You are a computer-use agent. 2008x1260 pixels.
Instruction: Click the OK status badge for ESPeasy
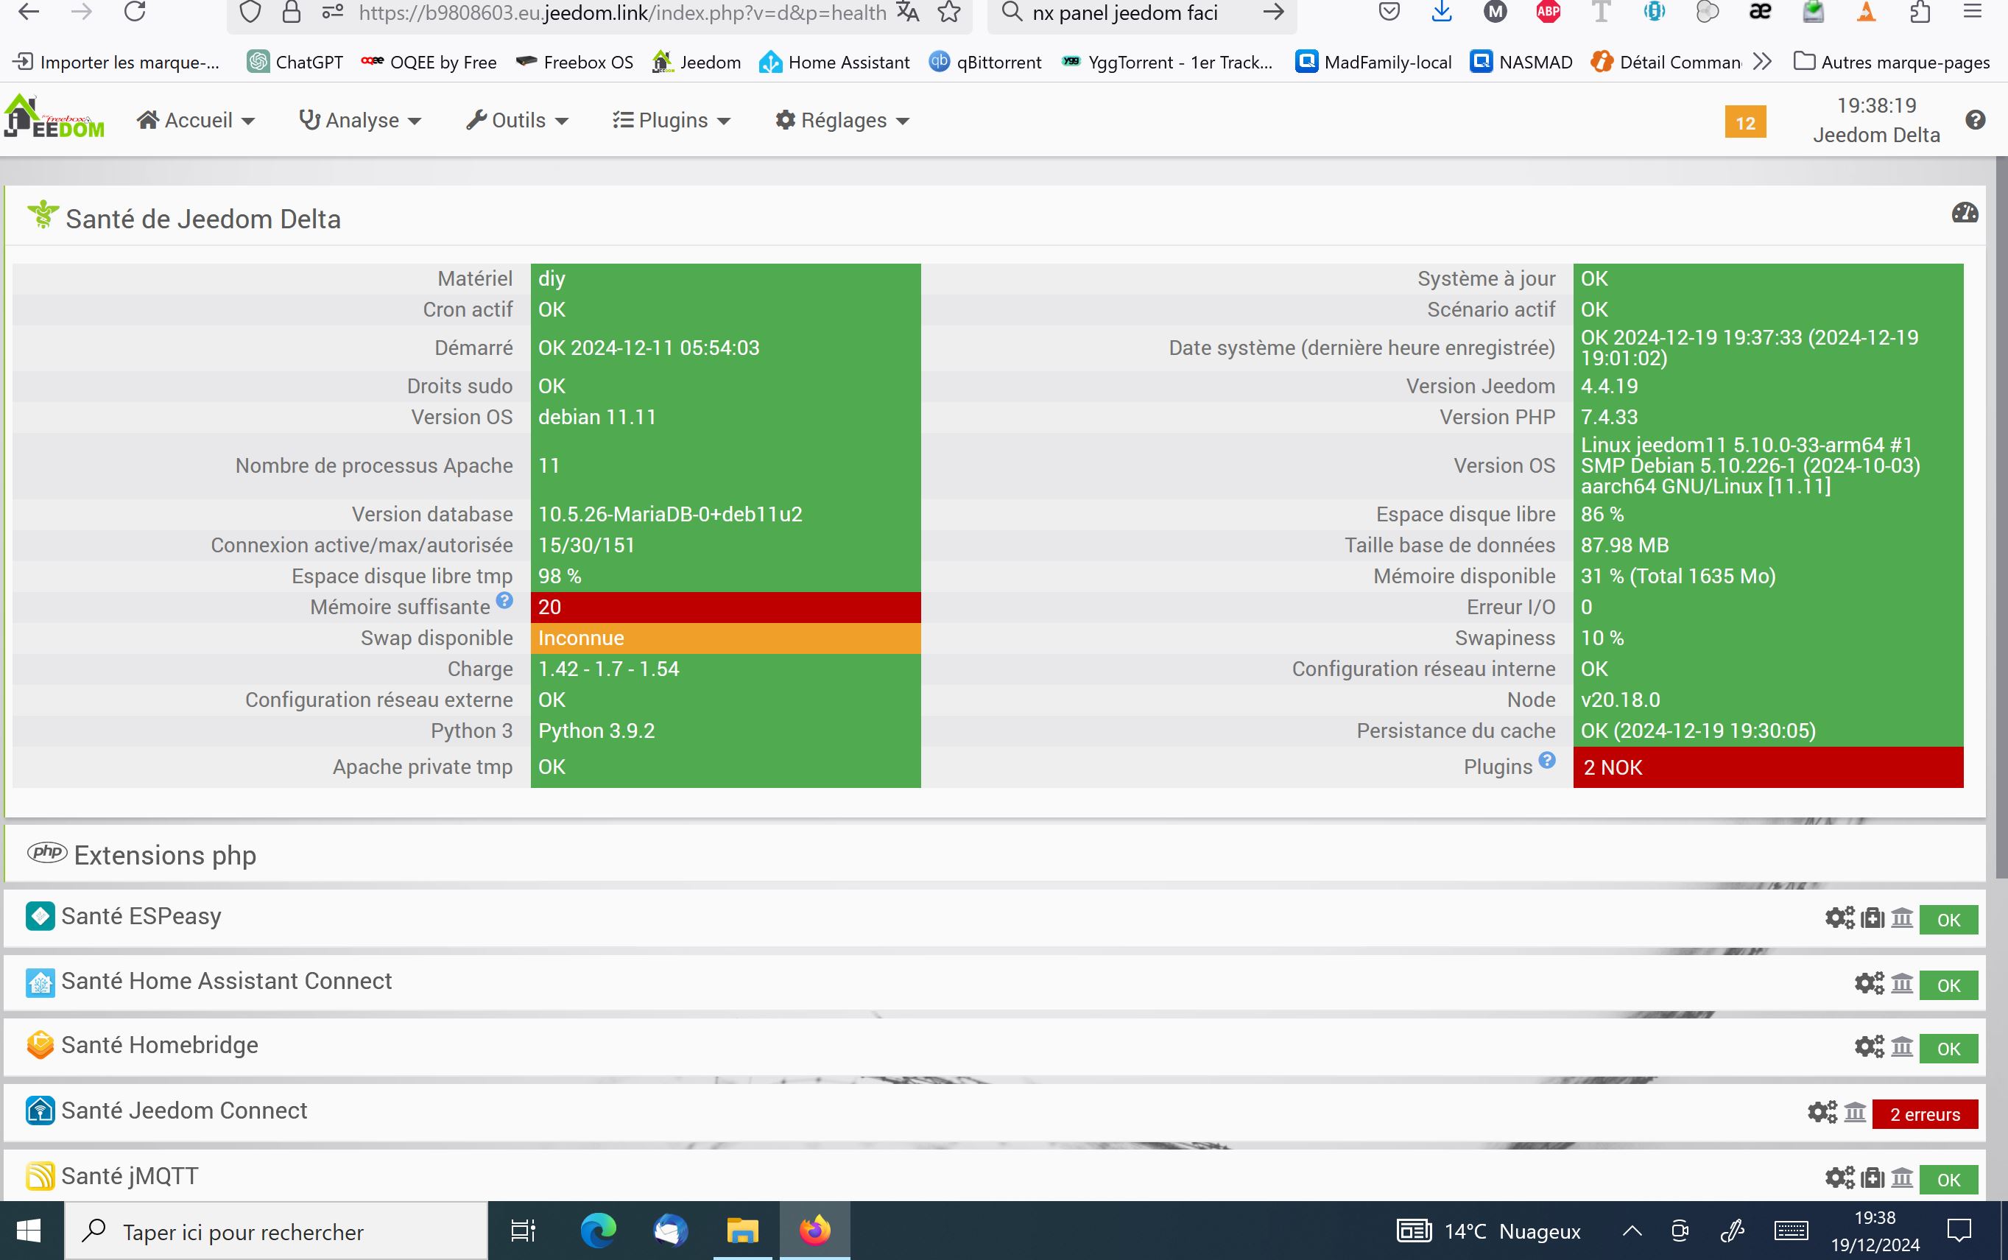coord(1948,920)
